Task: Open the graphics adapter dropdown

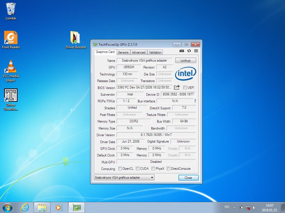Action: [124, 177]
